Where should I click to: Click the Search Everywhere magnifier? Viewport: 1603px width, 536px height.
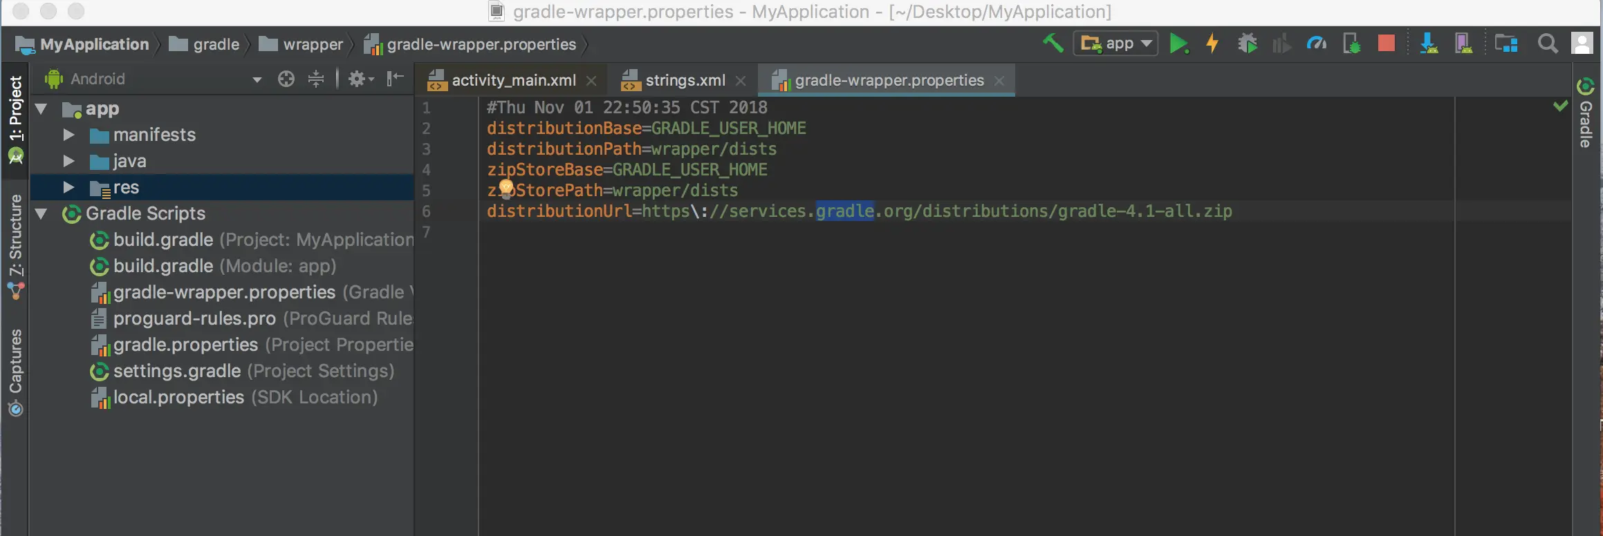pyautogui.click(x=1548, y=44)
